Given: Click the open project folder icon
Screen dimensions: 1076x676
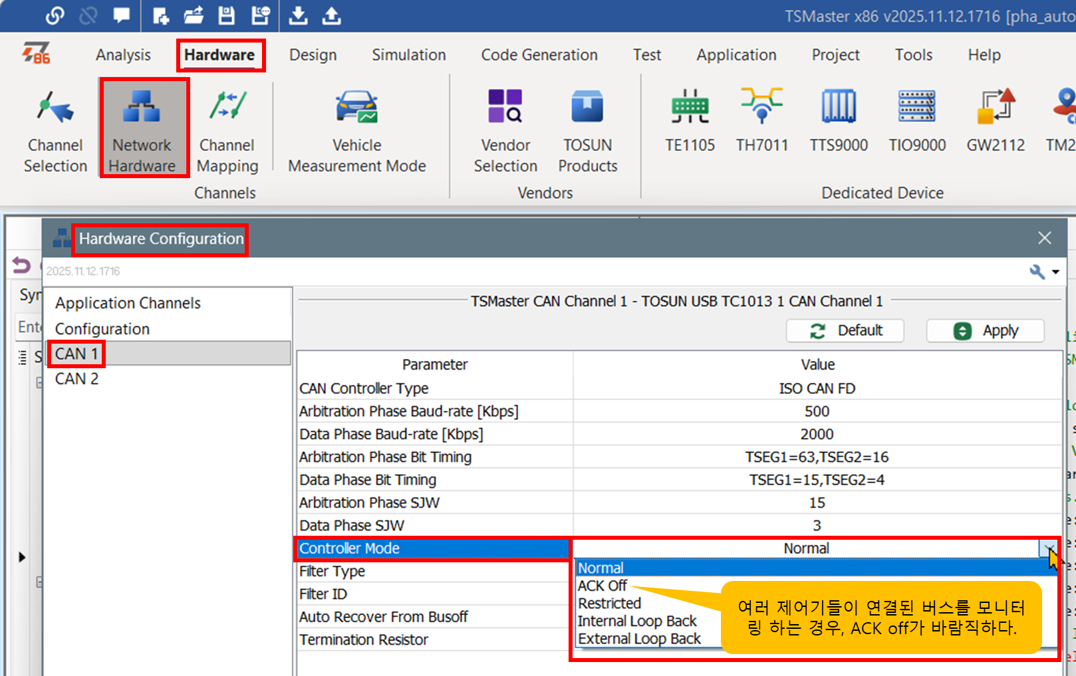Looking at the screenshot, I should point(194,15).
